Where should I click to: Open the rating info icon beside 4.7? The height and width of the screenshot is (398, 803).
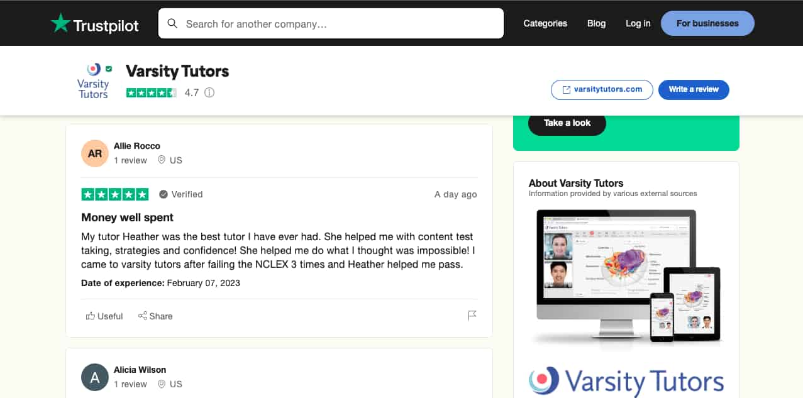[x=209, y=92]
